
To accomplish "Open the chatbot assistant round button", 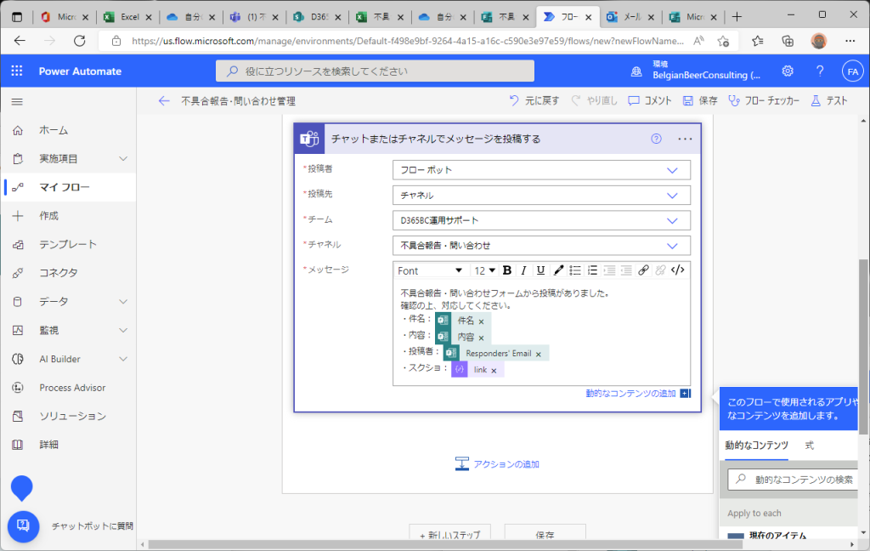I will point(23,525).
